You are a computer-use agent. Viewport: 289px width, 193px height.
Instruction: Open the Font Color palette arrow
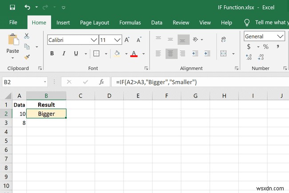[x=144, y=54]
